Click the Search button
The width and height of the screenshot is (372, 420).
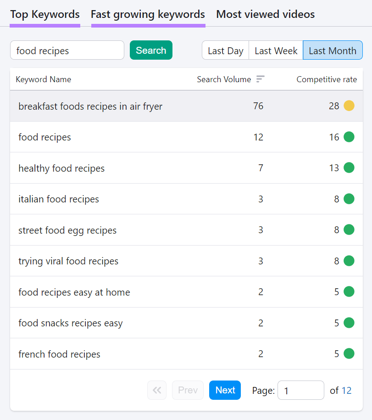click(151, 50)
